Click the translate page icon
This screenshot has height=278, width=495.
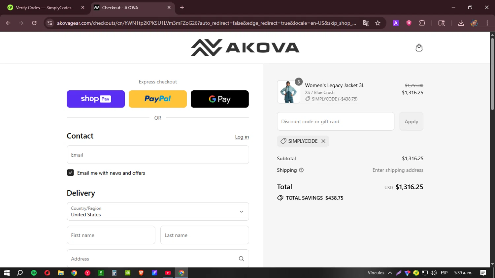366,23
